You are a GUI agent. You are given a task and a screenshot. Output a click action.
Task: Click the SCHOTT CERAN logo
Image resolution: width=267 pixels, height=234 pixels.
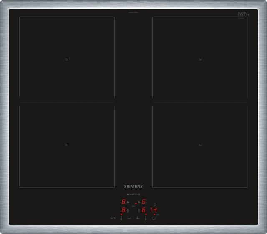click(x=243, y=14)
